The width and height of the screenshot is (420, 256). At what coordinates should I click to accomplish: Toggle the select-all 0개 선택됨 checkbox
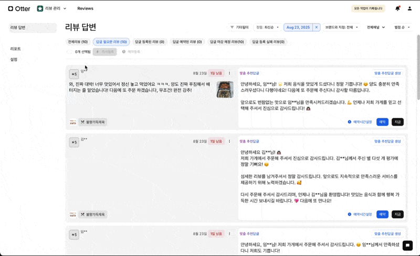click(69, 52)
